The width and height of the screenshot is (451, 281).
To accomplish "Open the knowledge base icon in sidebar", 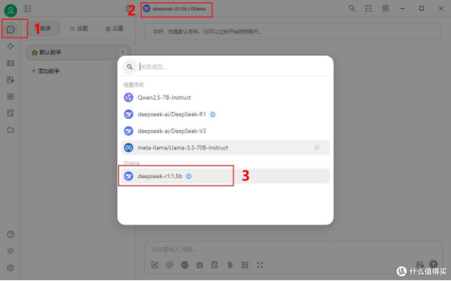I will tap(10, 113).
